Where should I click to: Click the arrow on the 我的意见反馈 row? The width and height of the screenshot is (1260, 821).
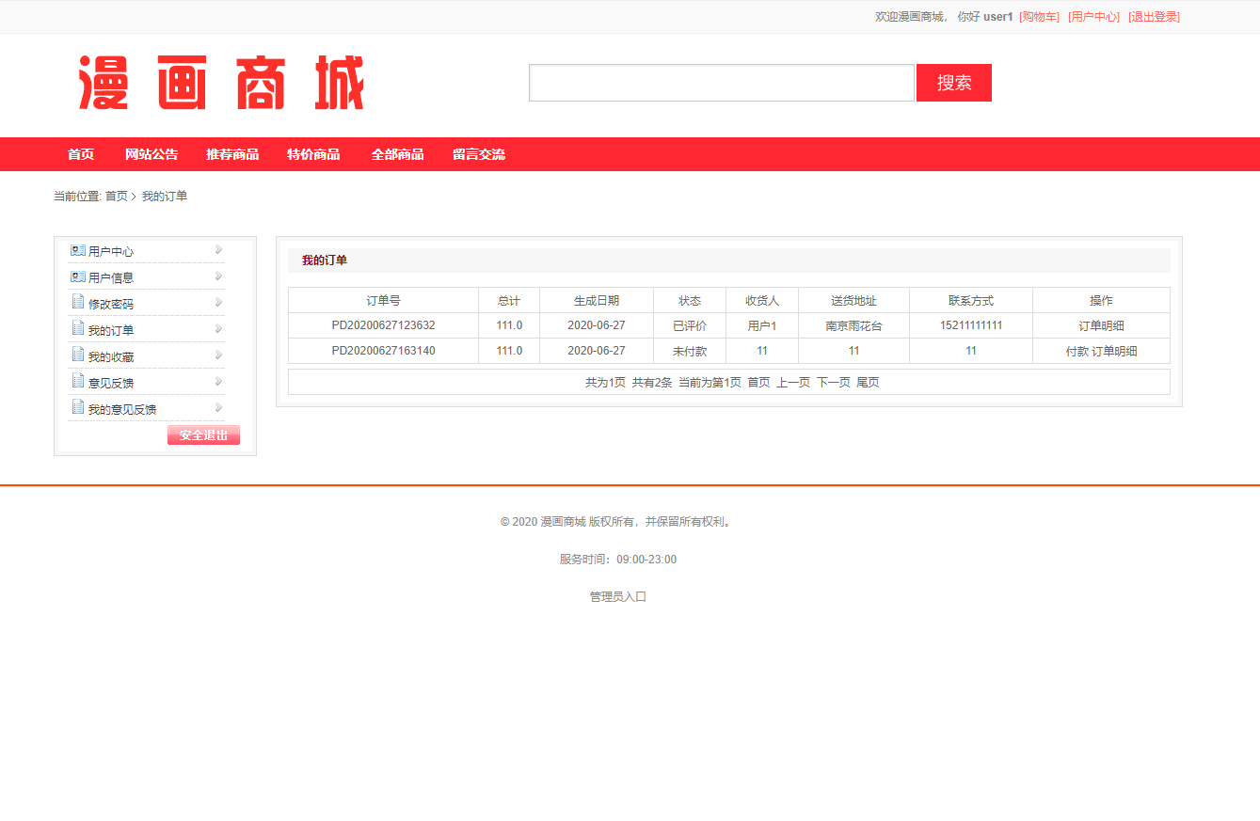pos(218,408)
